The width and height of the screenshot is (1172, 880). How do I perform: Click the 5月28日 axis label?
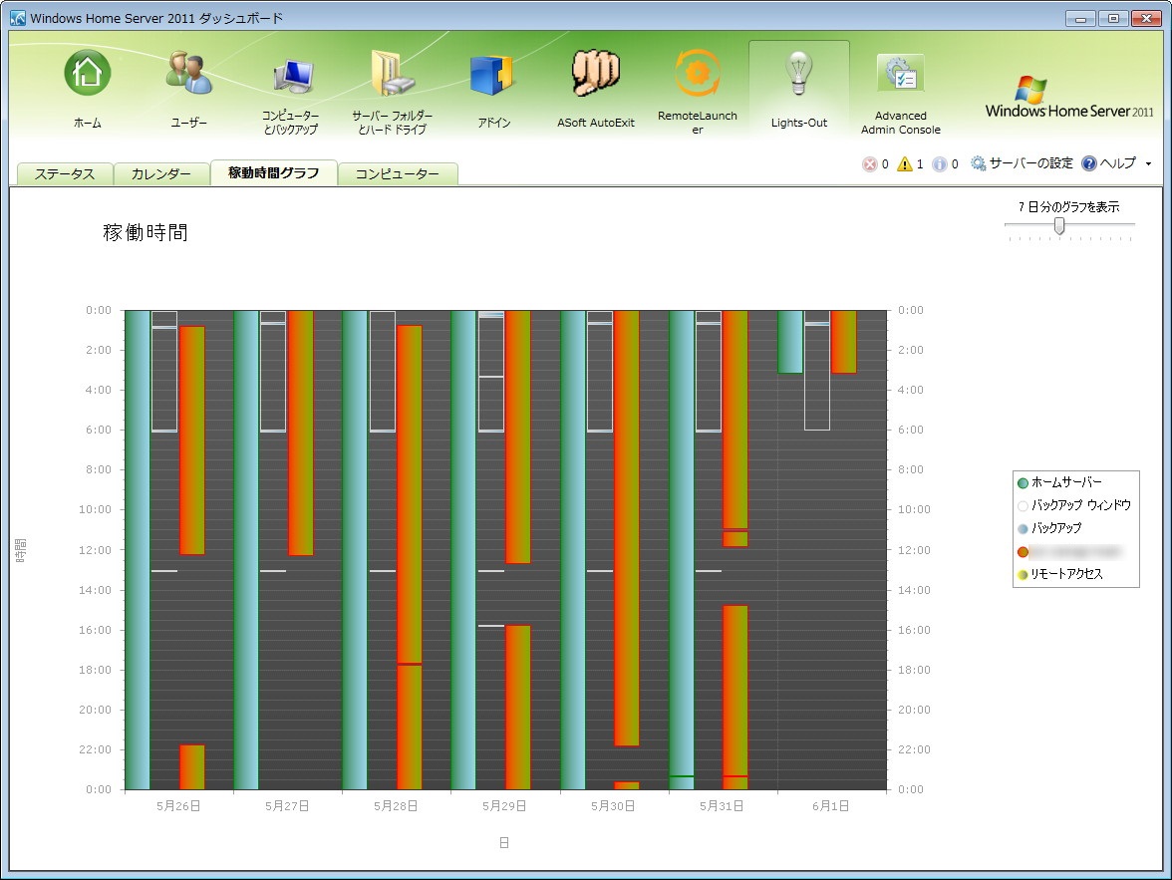[x=396, y=806]
